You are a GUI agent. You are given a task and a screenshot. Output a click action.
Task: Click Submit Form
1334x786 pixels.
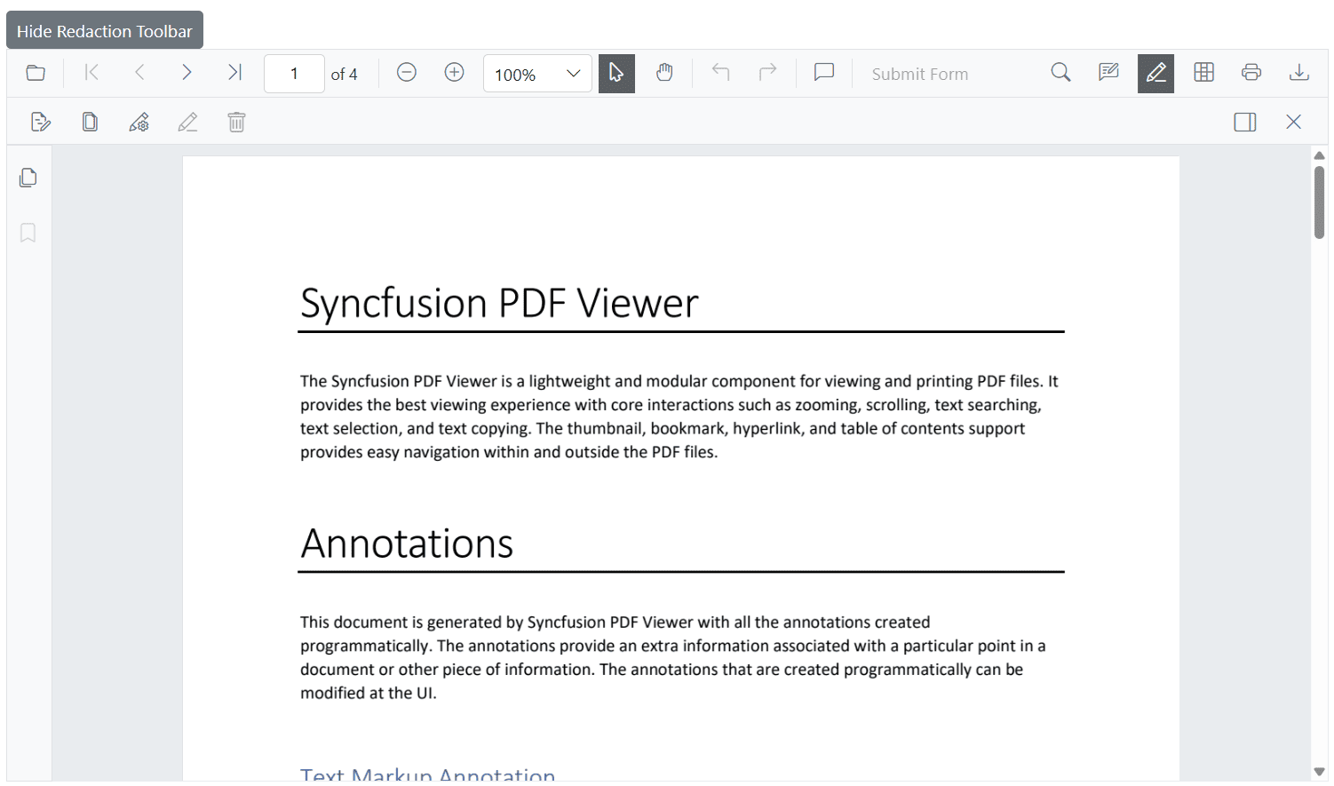pyautogui.click(x=920, y=73)
